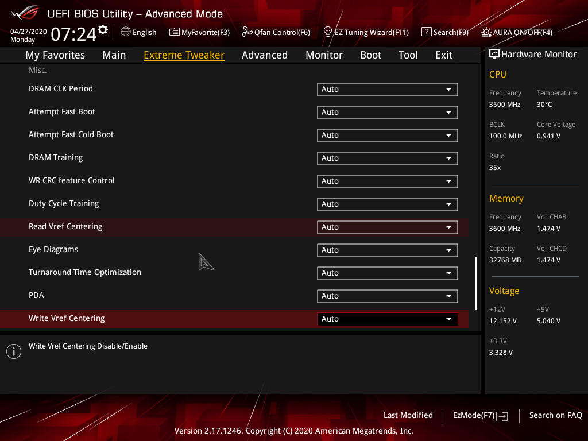Image resolution: width=588 pixels, height=441 pixels.
Task: Open the Exit tab
Action: (x=444, y=55)
